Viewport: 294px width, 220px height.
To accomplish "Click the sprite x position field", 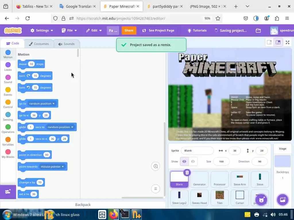I will [x=235, y=151].
